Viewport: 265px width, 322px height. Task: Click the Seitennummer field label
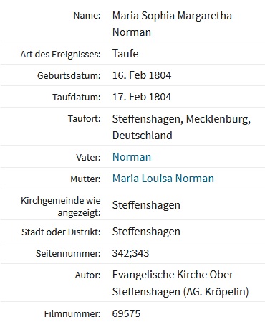coord(68,253)
